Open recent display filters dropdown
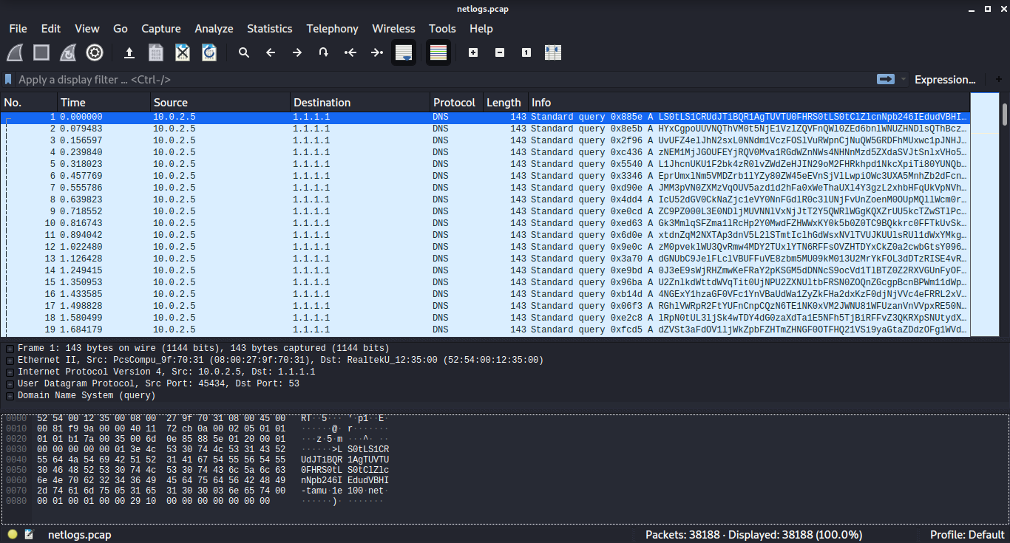This screenshot has width=1010, height=543. click(x=903, y=79)
